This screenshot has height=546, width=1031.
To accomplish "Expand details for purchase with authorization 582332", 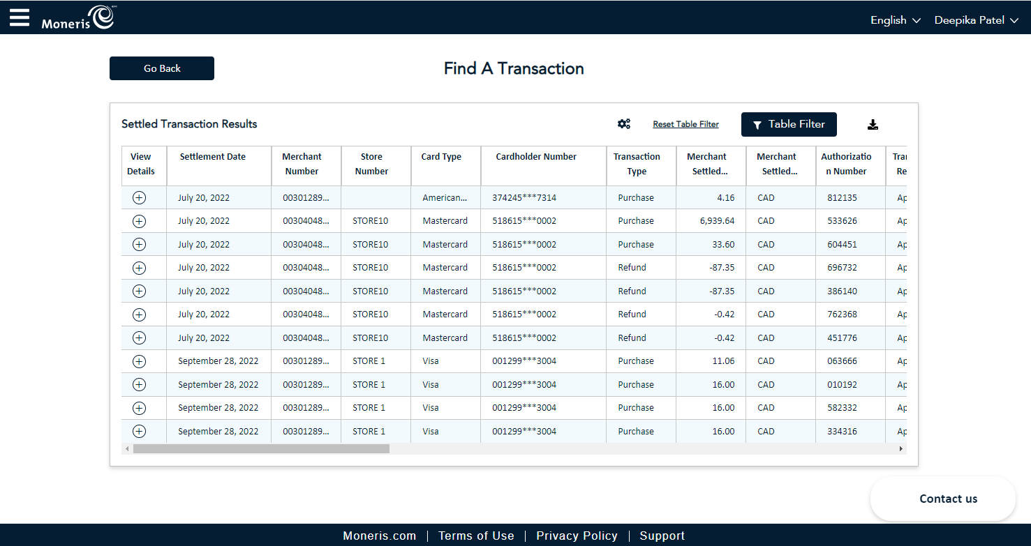I will 139,408.
